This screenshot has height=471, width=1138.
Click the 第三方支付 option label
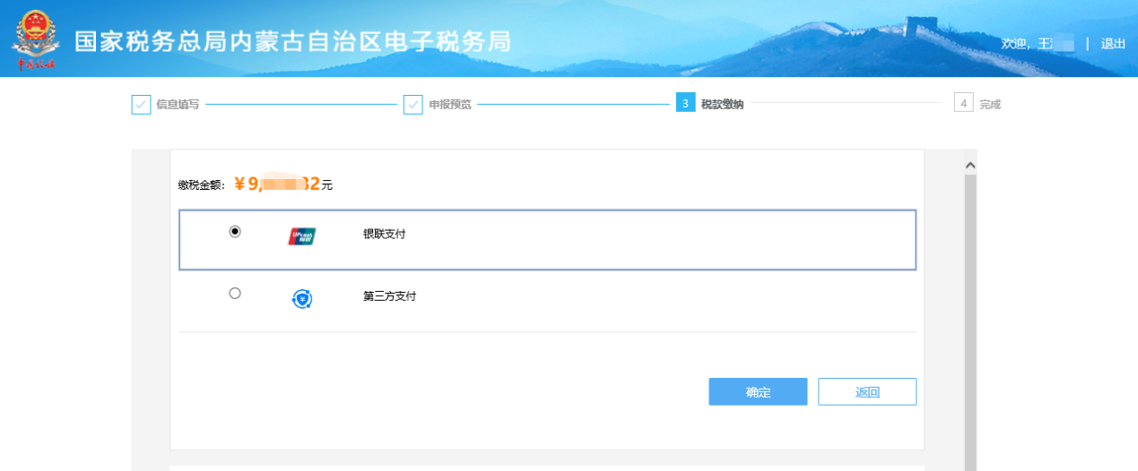tap(389, 296)
